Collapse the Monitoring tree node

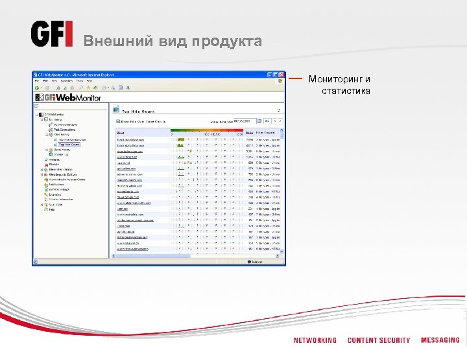(x=42, y=120)
